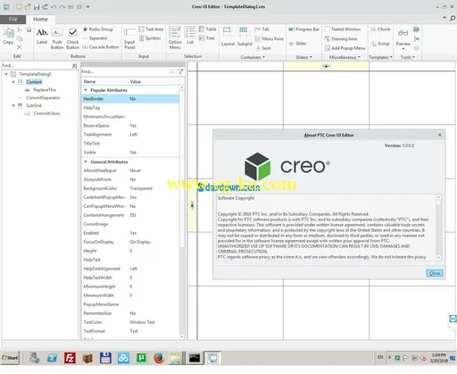Image resolution: width=457 pixels, height=374 pixels.
Task: Click the TextAlignment value Left
Action: 133,135
